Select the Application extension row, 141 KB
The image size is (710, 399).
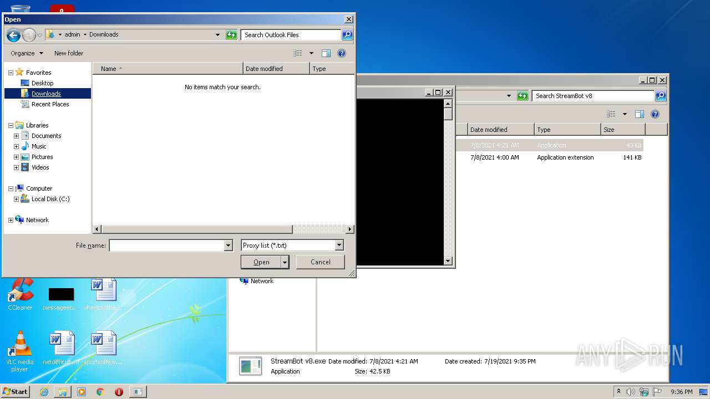(x=550, y=157)
